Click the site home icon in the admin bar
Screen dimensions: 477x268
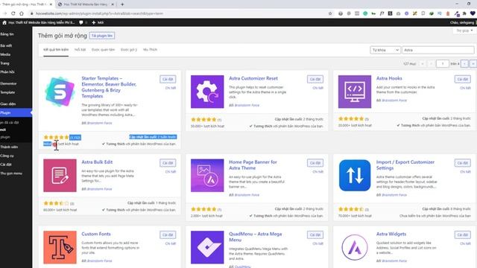point(4,22)
